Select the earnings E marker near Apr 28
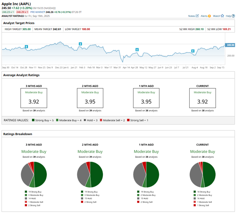 pyautogui.click(x=137, y=49)
